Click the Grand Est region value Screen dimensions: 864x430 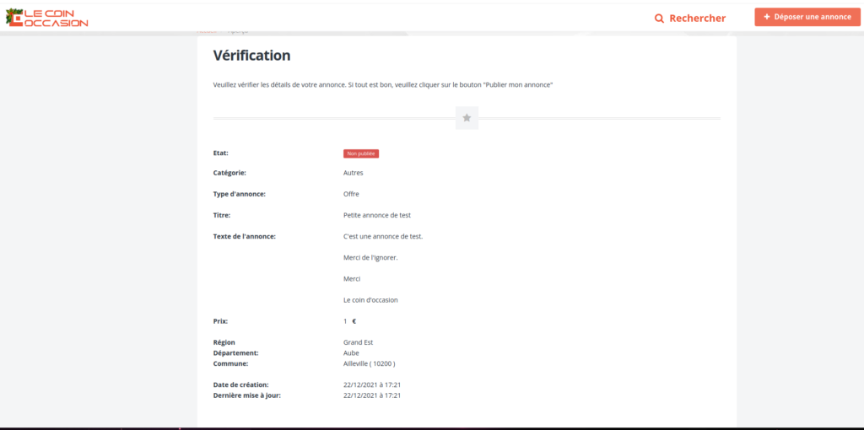coord(358,342)
